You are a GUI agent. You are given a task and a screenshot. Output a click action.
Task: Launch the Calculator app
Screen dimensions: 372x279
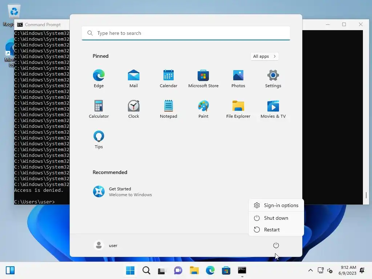click(x=99, y=109)
